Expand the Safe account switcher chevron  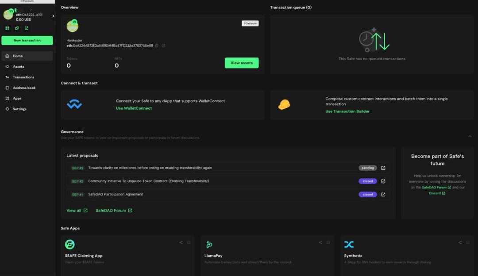tap(53, 16)
